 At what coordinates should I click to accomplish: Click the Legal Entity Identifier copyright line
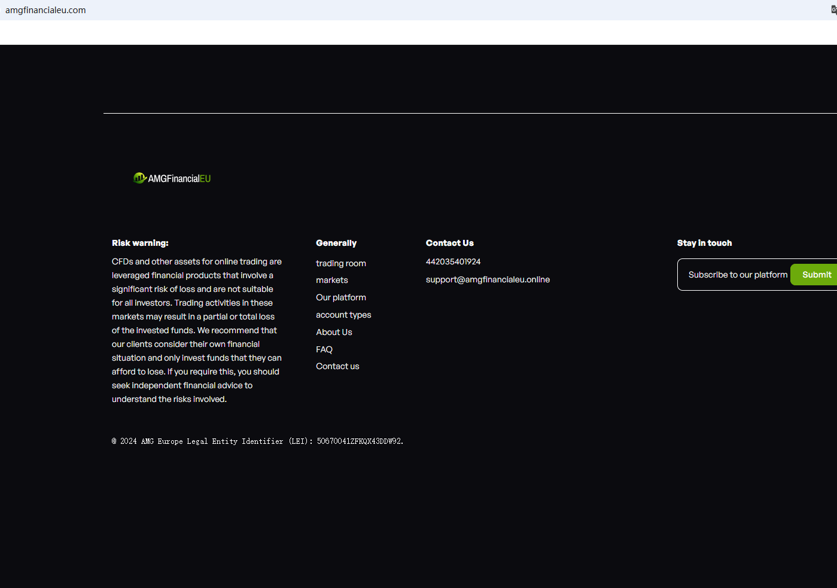(x=257, y=441)
